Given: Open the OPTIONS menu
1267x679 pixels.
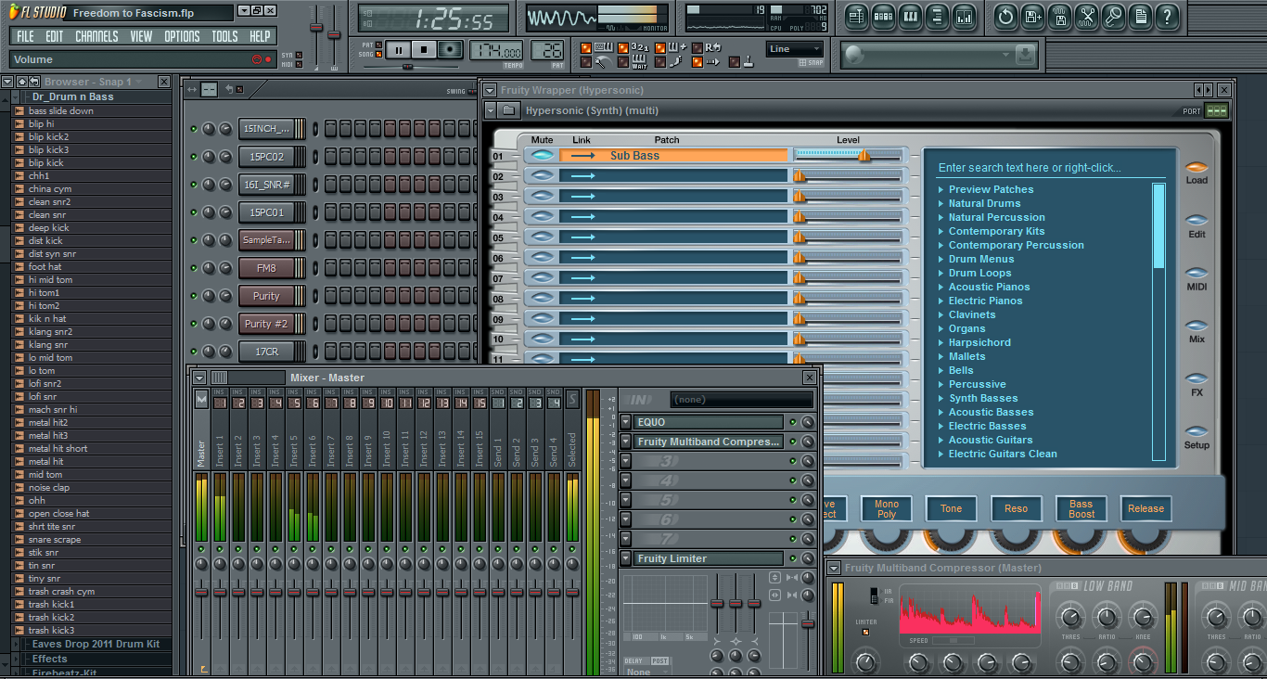Looking at the screenshot, I should (182, 36).
